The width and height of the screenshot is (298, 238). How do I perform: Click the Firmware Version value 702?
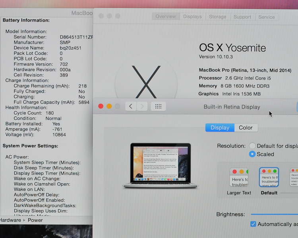point(64,64)
